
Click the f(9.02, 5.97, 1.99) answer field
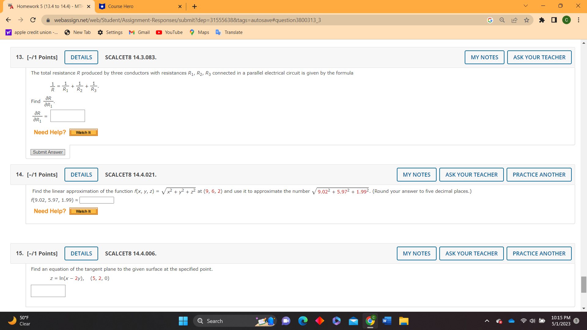click(97, 200)
